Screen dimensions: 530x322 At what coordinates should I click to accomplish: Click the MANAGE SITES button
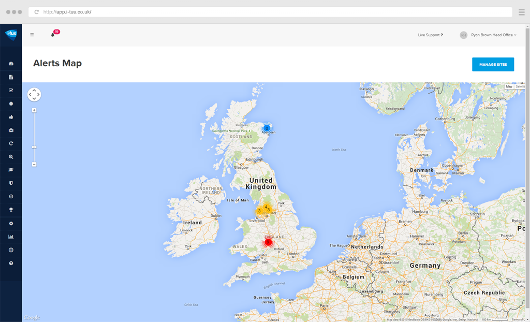tap(493, 64)
